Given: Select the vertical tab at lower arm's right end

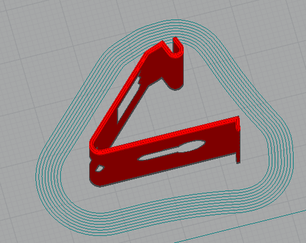Looking at the screenshot, I should 238,140.
